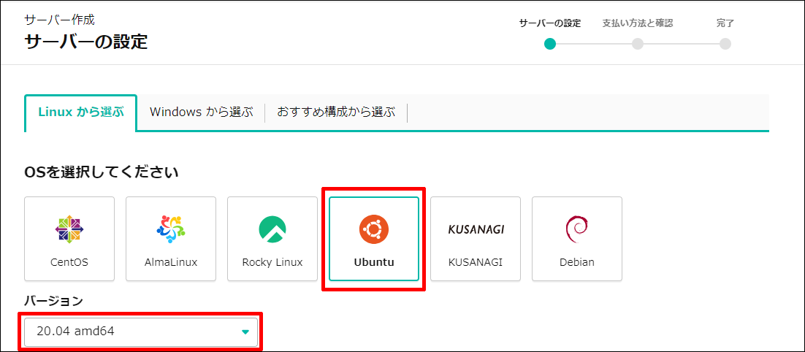805x352 pixels.
Task: Choose the Debian swirl icon
Action: [577, 229]
